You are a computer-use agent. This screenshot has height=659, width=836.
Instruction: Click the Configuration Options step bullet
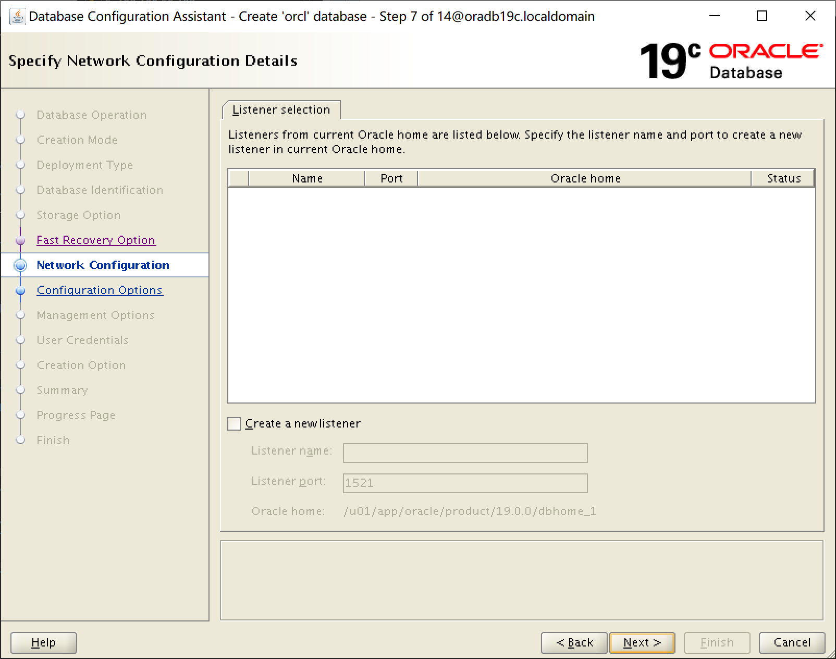pyautogui.click(x=20, y=290)
